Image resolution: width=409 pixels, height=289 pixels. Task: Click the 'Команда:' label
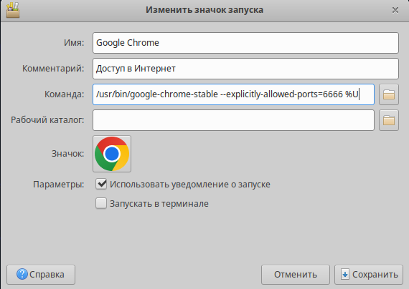65,94
